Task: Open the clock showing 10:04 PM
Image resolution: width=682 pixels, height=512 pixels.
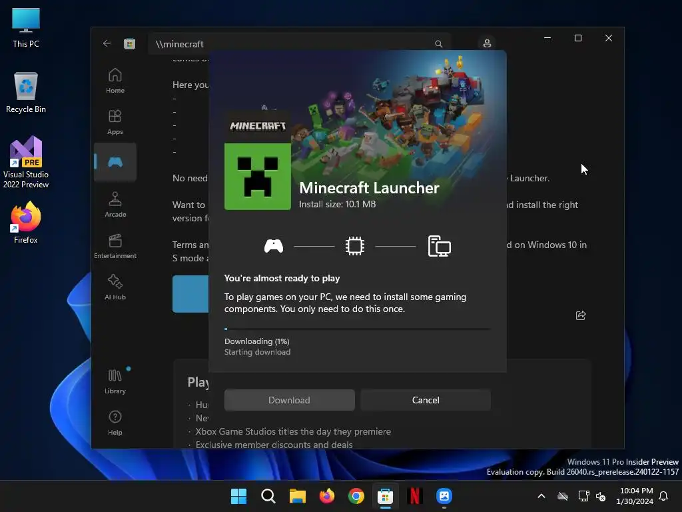Action: [635, 496]
